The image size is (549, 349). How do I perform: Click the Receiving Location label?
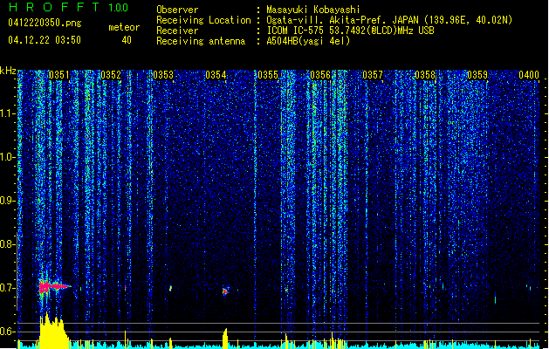point(203,20)
